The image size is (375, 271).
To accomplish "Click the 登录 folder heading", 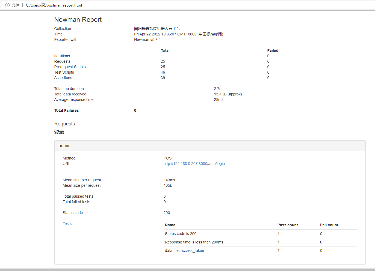I will (59, 132).
